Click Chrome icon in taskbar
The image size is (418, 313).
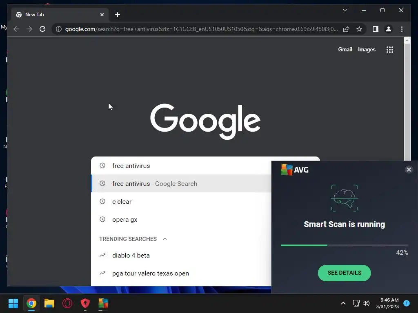31,303
